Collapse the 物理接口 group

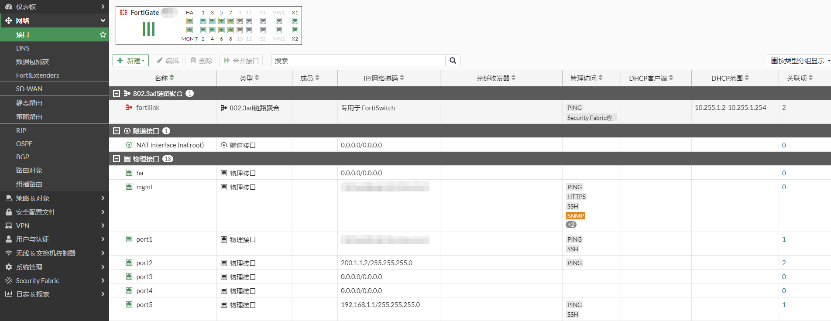117,159
